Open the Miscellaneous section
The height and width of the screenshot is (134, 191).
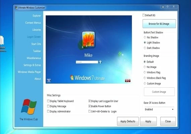(x=34, y=58)
